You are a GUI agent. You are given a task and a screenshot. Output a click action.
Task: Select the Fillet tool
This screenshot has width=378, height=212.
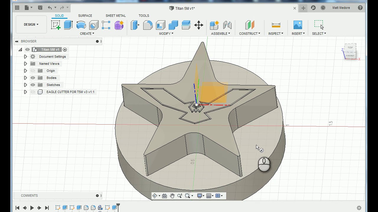click(x=148, y=25)
